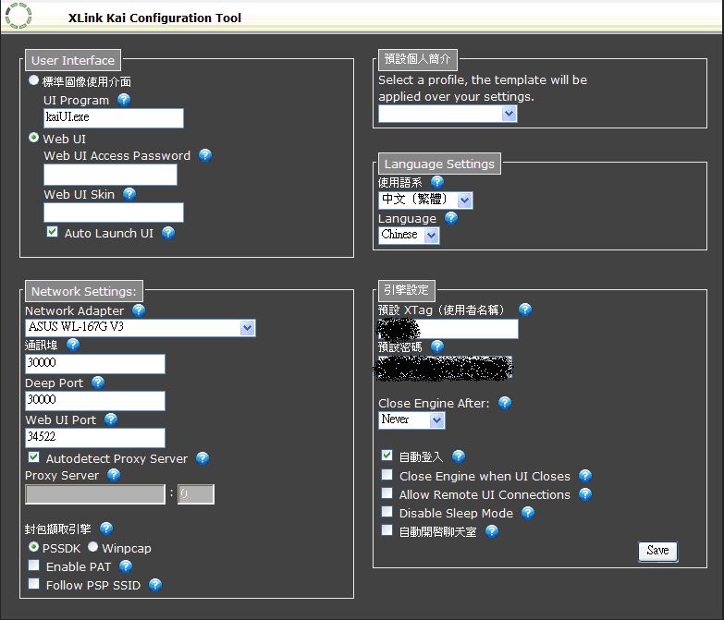Open the 中文（繁體）language dropdown
Image resolution: width=724 pixels, height=620 pixels.
click(x=425, y=200)
